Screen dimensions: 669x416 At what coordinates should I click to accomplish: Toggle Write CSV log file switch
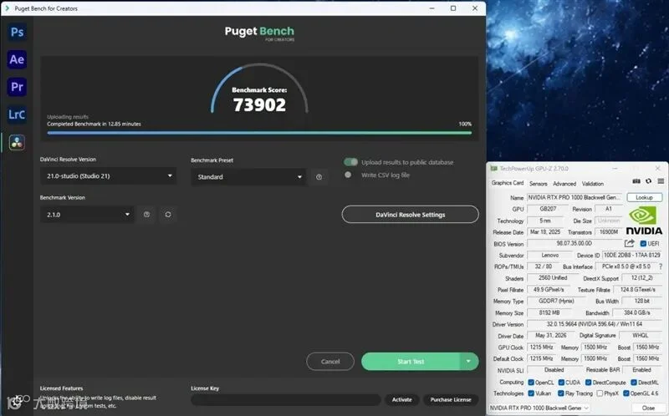point(348,175)
